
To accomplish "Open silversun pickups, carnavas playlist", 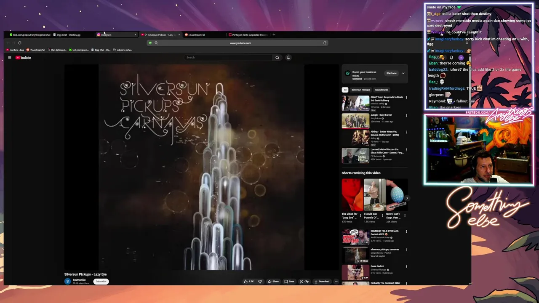I will click(x=355, y=255).
